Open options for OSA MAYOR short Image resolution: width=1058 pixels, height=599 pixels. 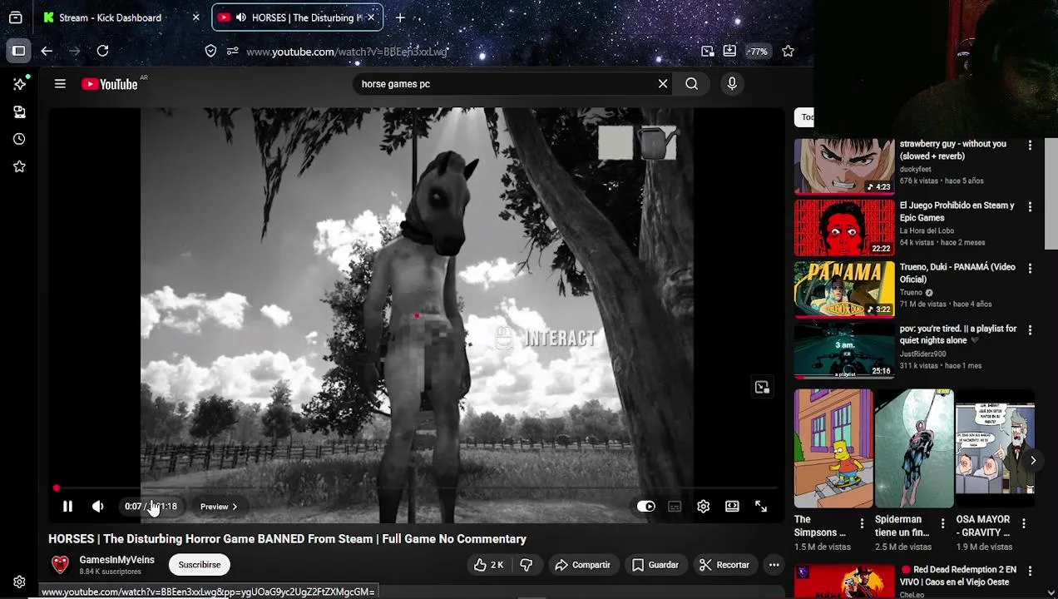[x=1024, y=524]
